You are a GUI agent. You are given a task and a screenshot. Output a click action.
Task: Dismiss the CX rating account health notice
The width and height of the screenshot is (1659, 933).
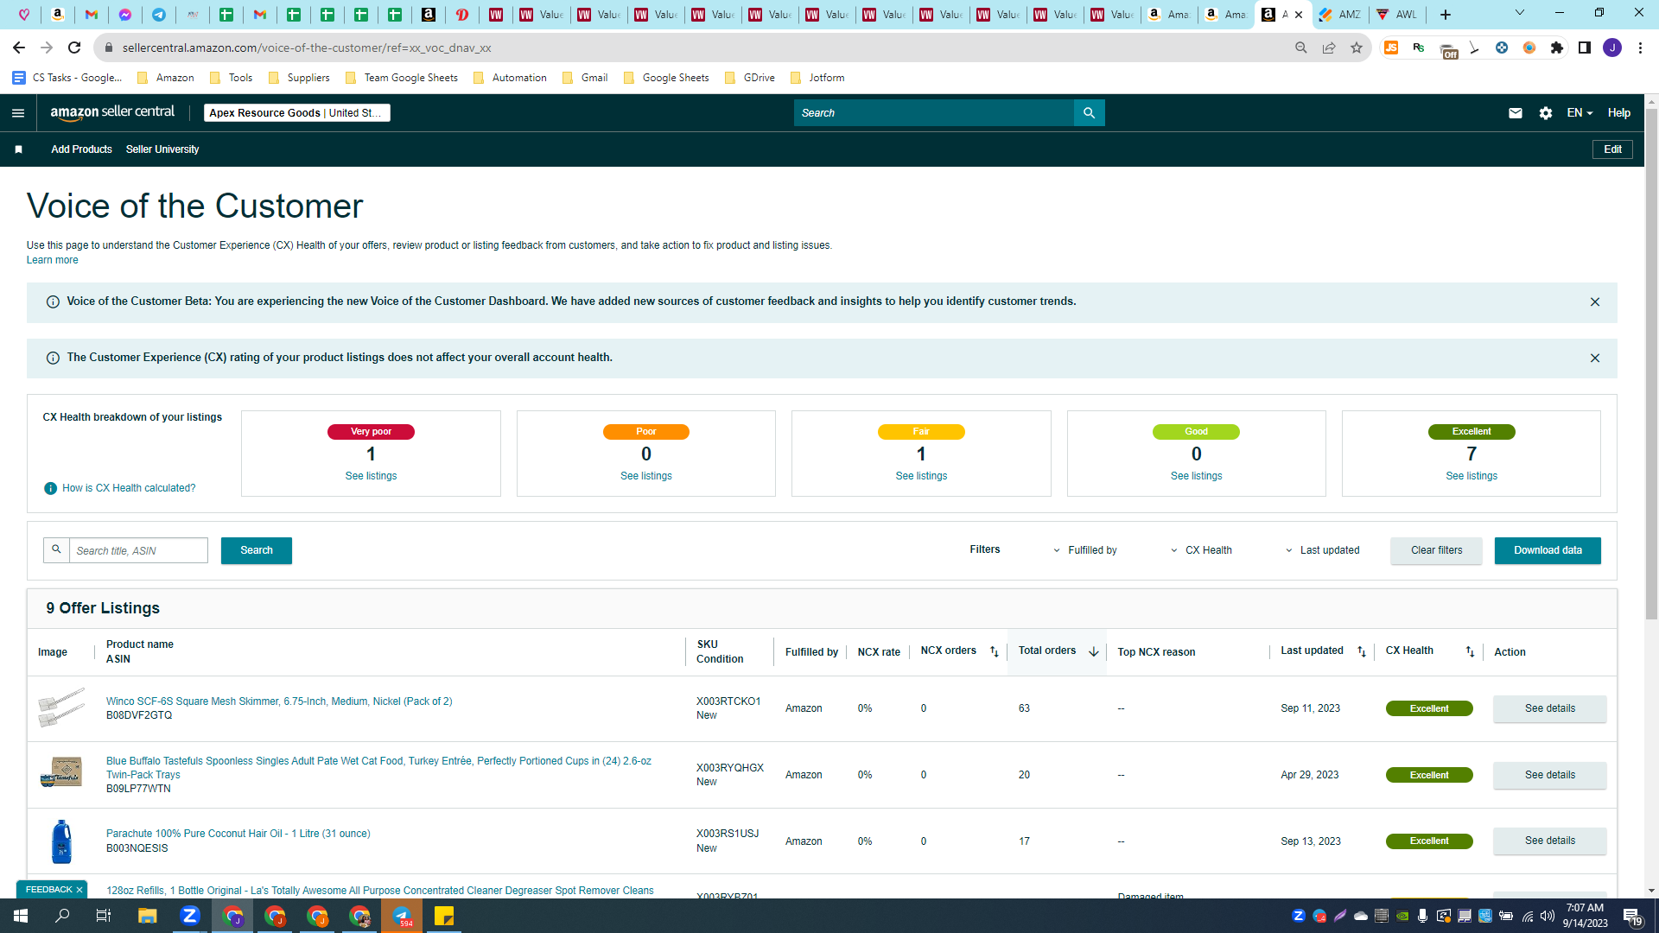pos(1595,359)
